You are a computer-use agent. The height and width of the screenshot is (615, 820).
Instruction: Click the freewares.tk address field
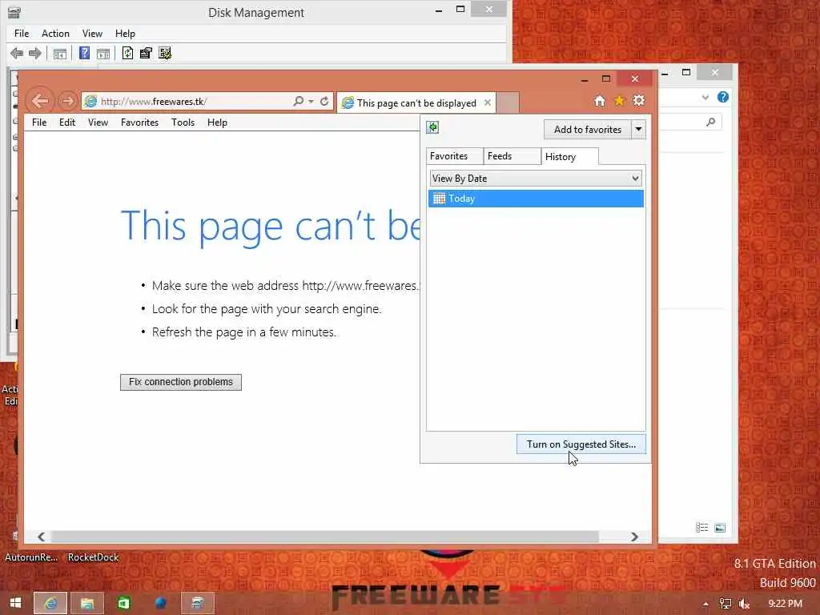(x=194, y=101)
